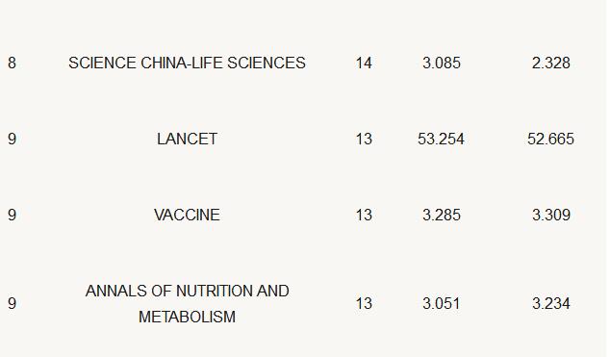Viewport: 610px width, 357px height.
Task: Click rank number 8 in first row
Action: point(13,63)
